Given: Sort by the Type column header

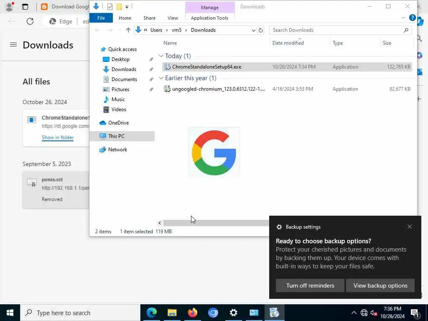Looking at the screenshot, I should [x=338, y=43].
